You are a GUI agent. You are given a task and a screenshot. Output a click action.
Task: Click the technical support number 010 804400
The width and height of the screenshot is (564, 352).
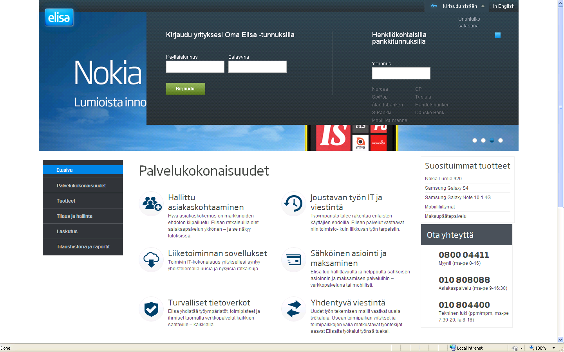click(x=464, y=305)
